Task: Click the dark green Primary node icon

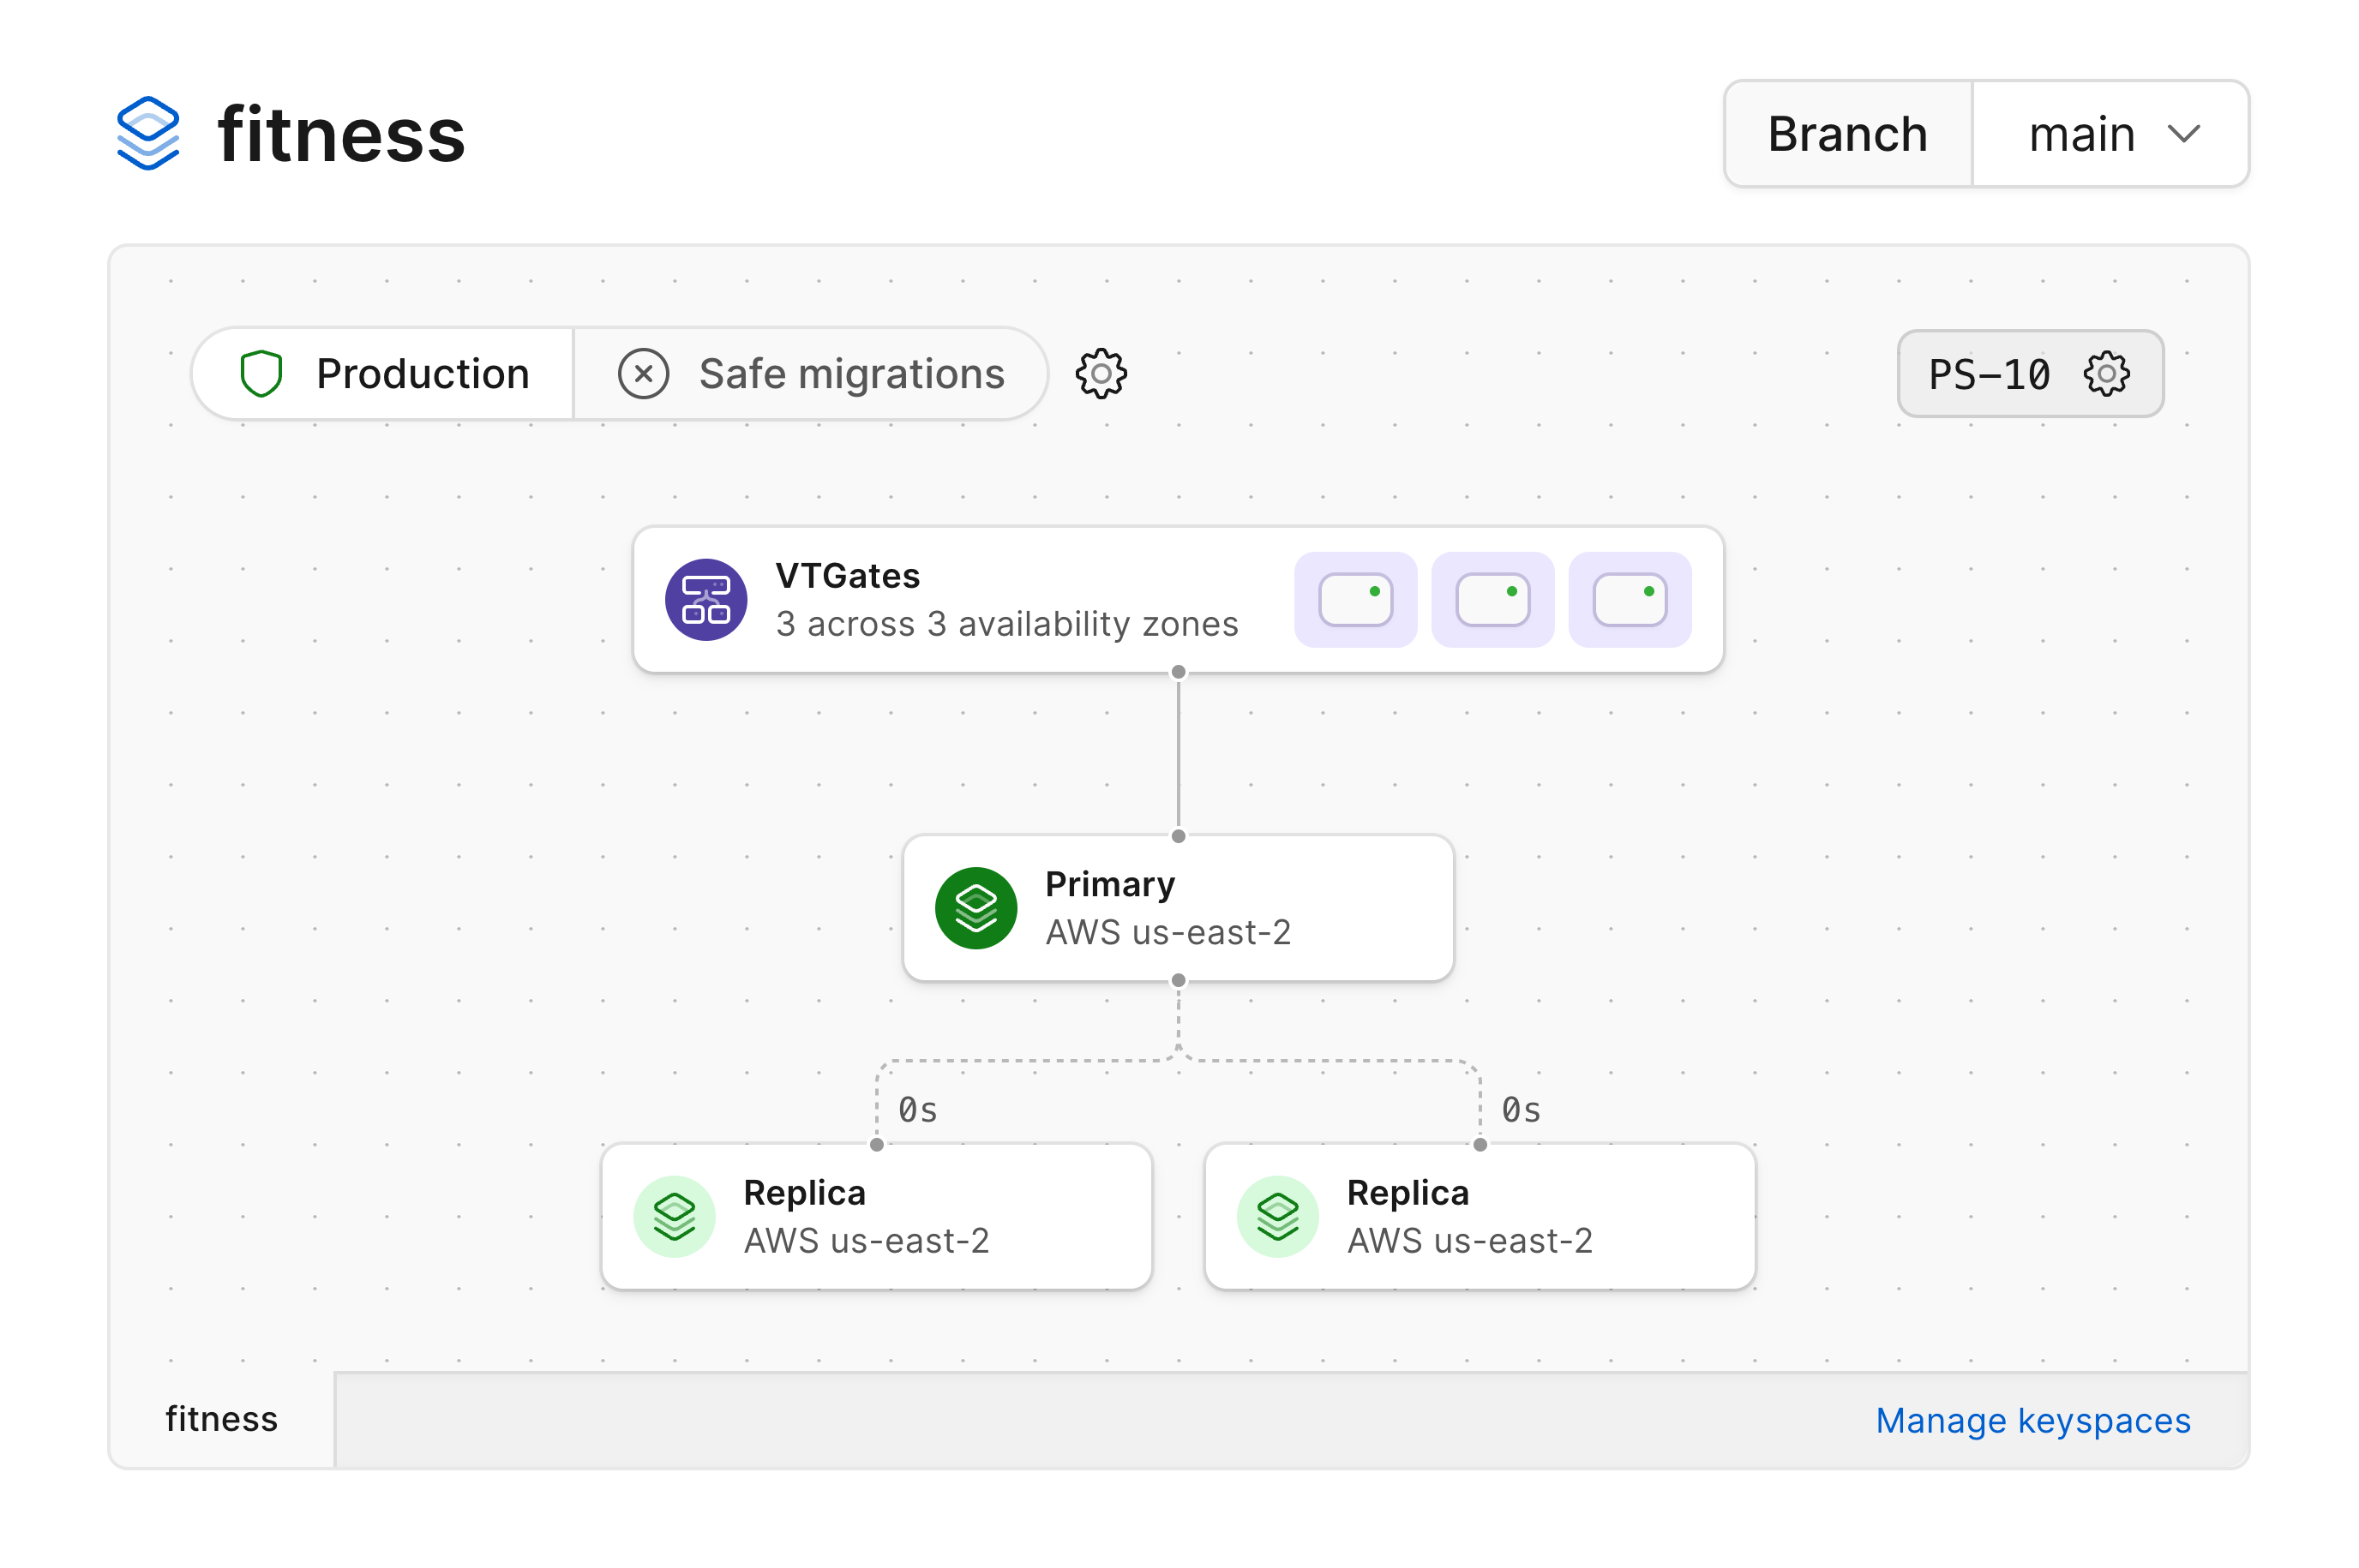Action: [x=975, y=908]
